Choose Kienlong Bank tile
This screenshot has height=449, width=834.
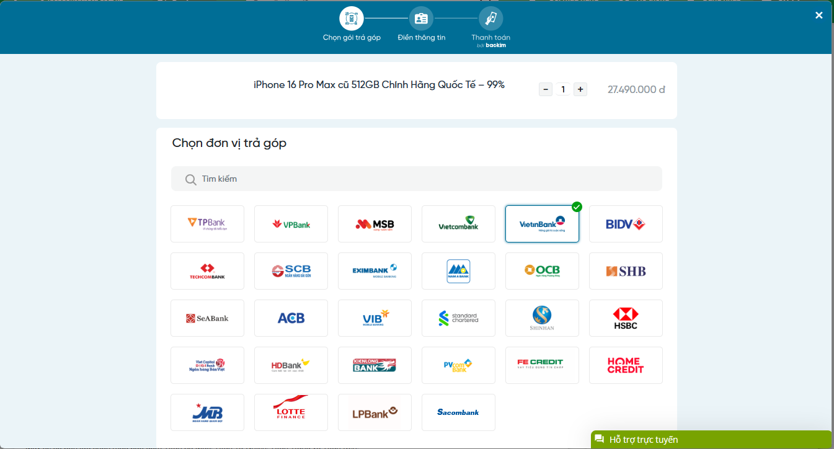[x=375, y=365]
